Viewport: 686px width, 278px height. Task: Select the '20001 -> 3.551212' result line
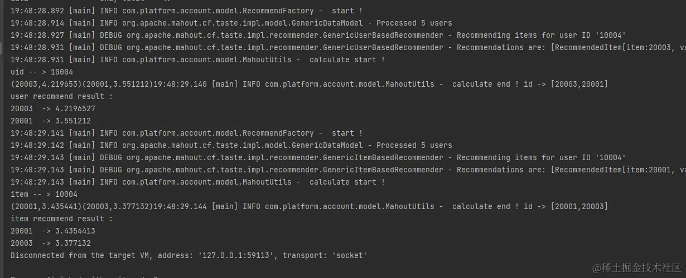pos(51,121)
